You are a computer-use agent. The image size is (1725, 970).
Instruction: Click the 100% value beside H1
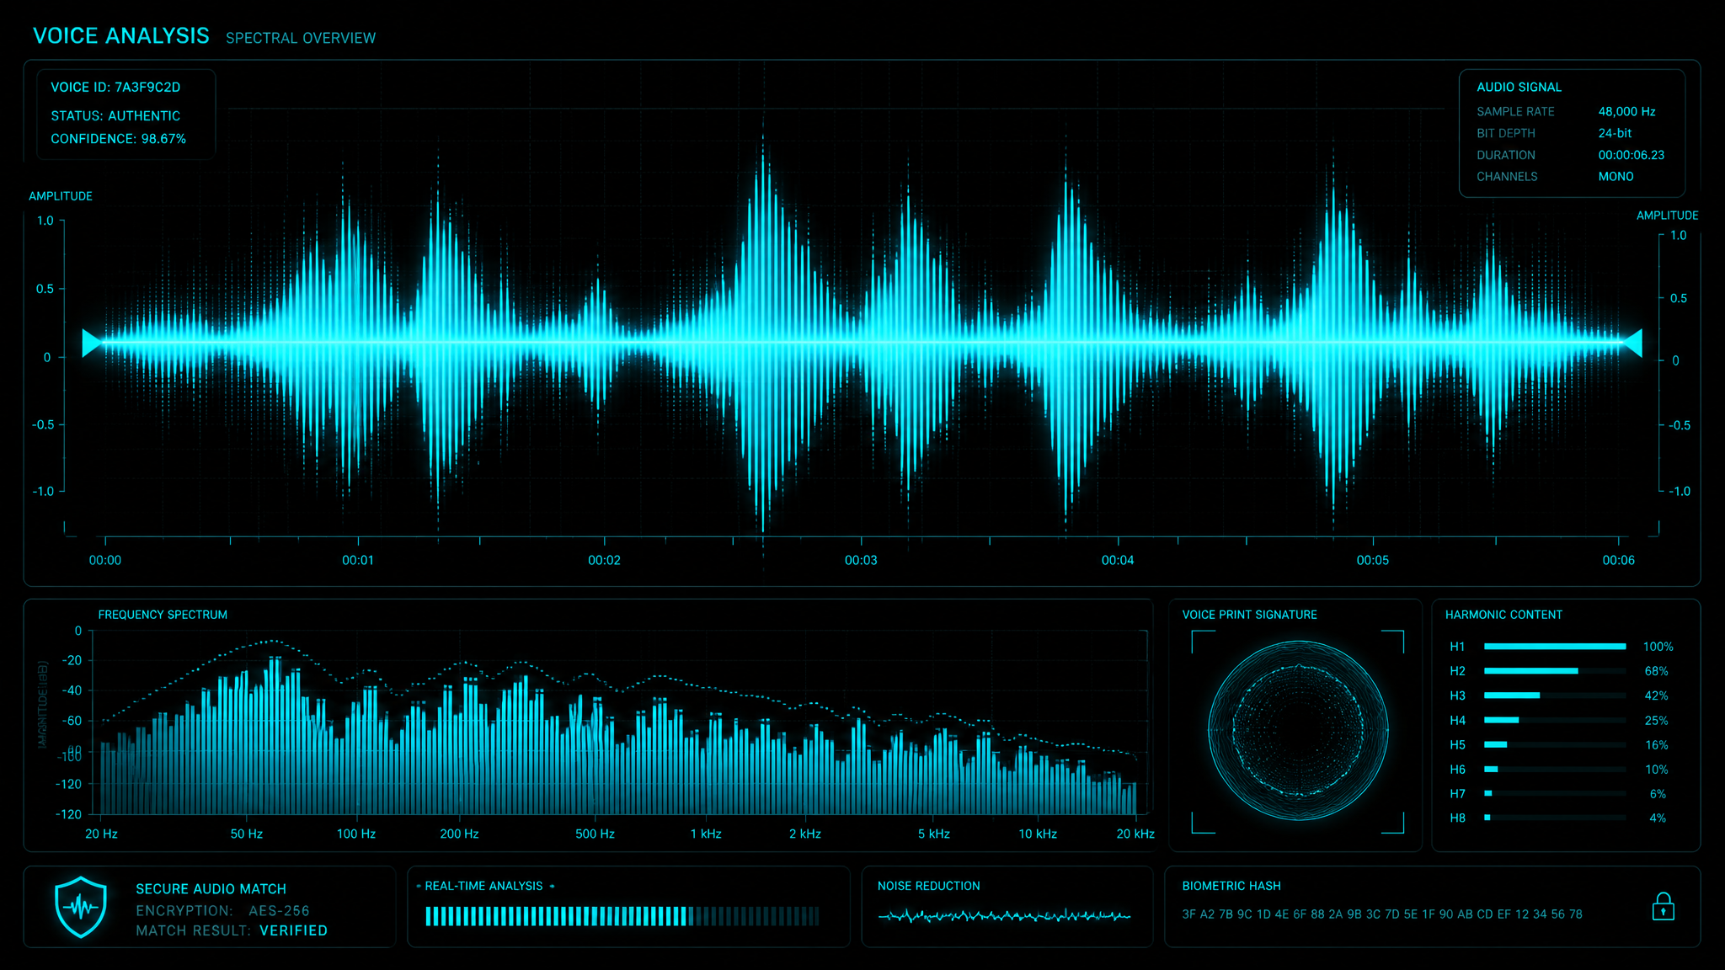[1658, 648]
